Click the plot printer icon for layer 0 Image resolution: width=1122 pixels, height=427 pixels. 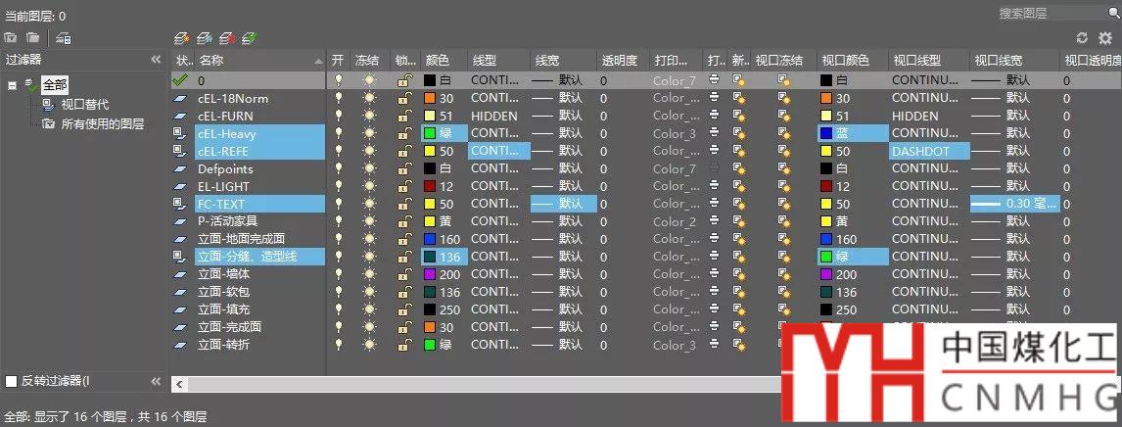714,80
